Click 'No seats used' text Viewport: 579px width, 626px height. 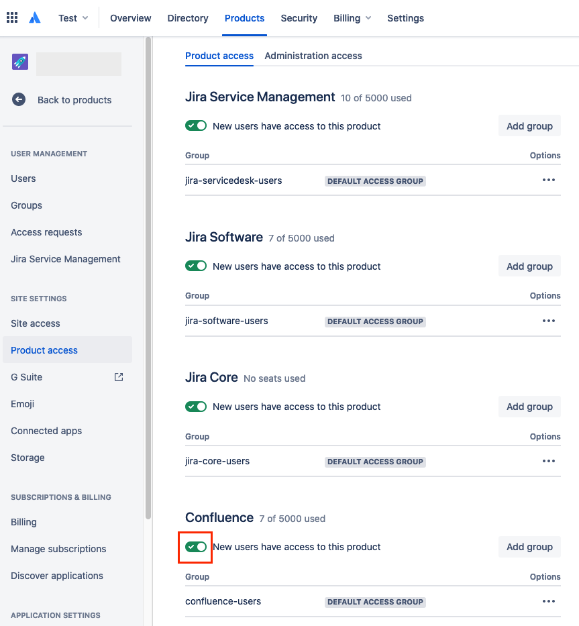tap(274, 378)
